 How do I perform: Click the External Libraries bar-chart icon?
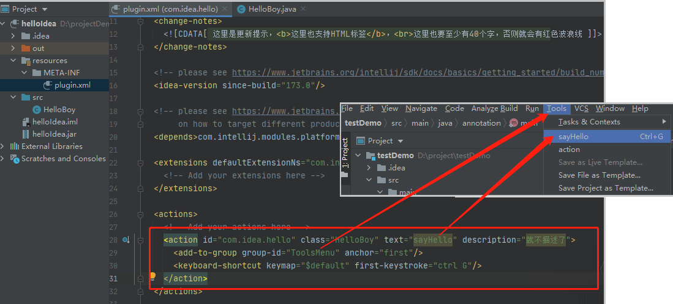(15, 146)
